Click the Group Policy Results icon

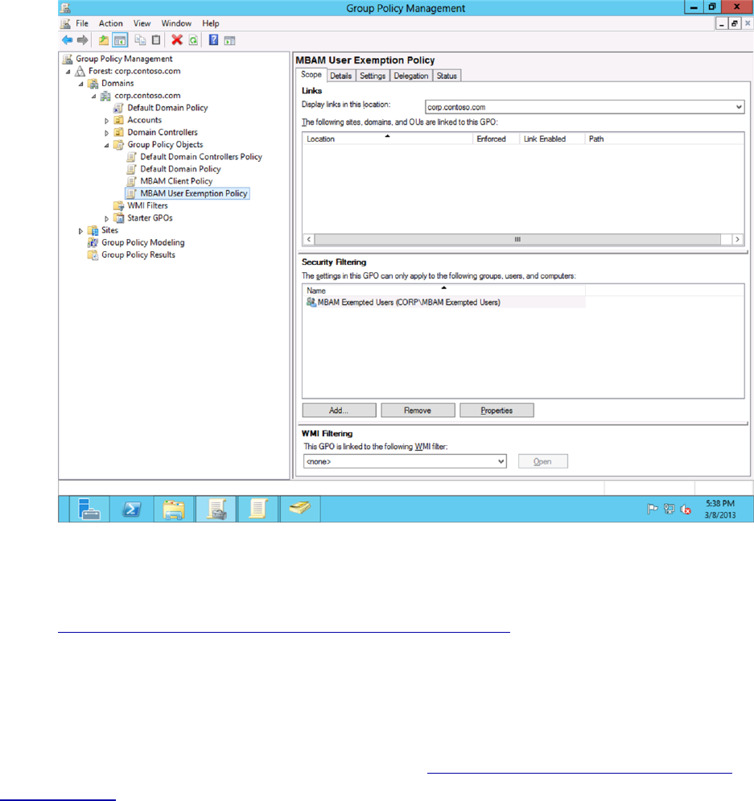(93, 254)
